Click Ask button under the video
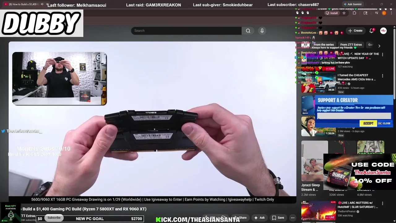Image resolution: width=396 pixels, height=223 pixels. (259, 218)
